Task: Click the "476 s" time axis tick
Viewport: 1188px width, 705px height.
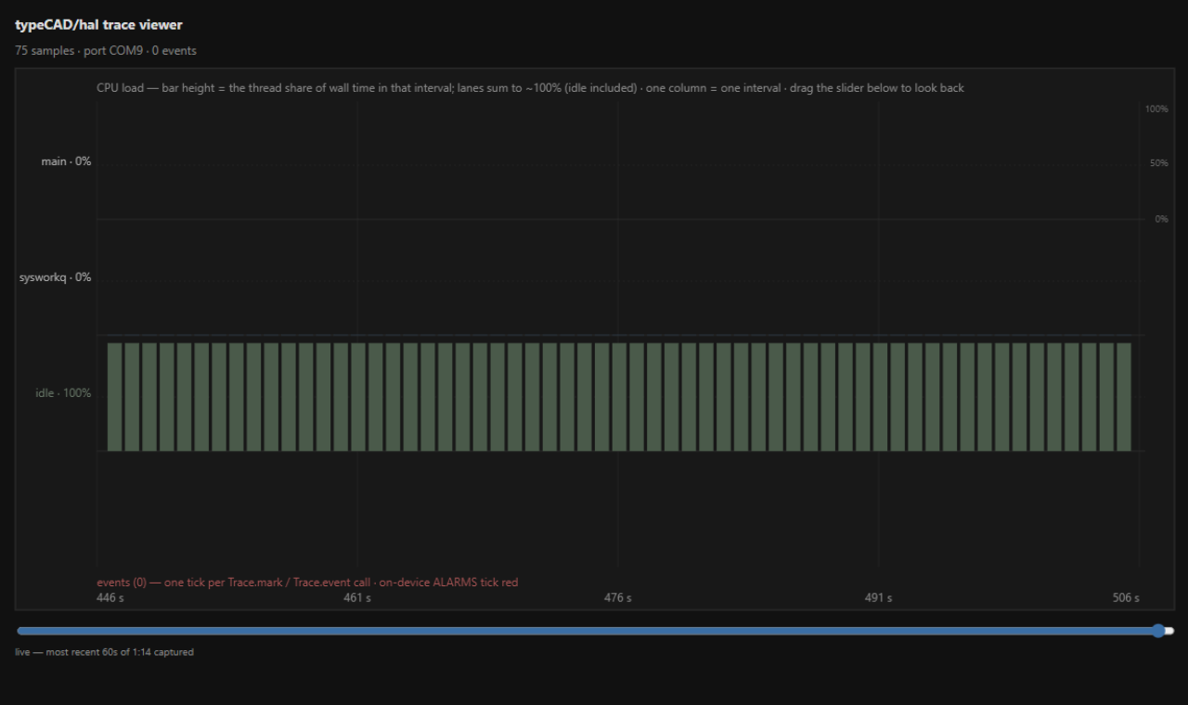Action: pyautogui.click(x=618, y=598)
